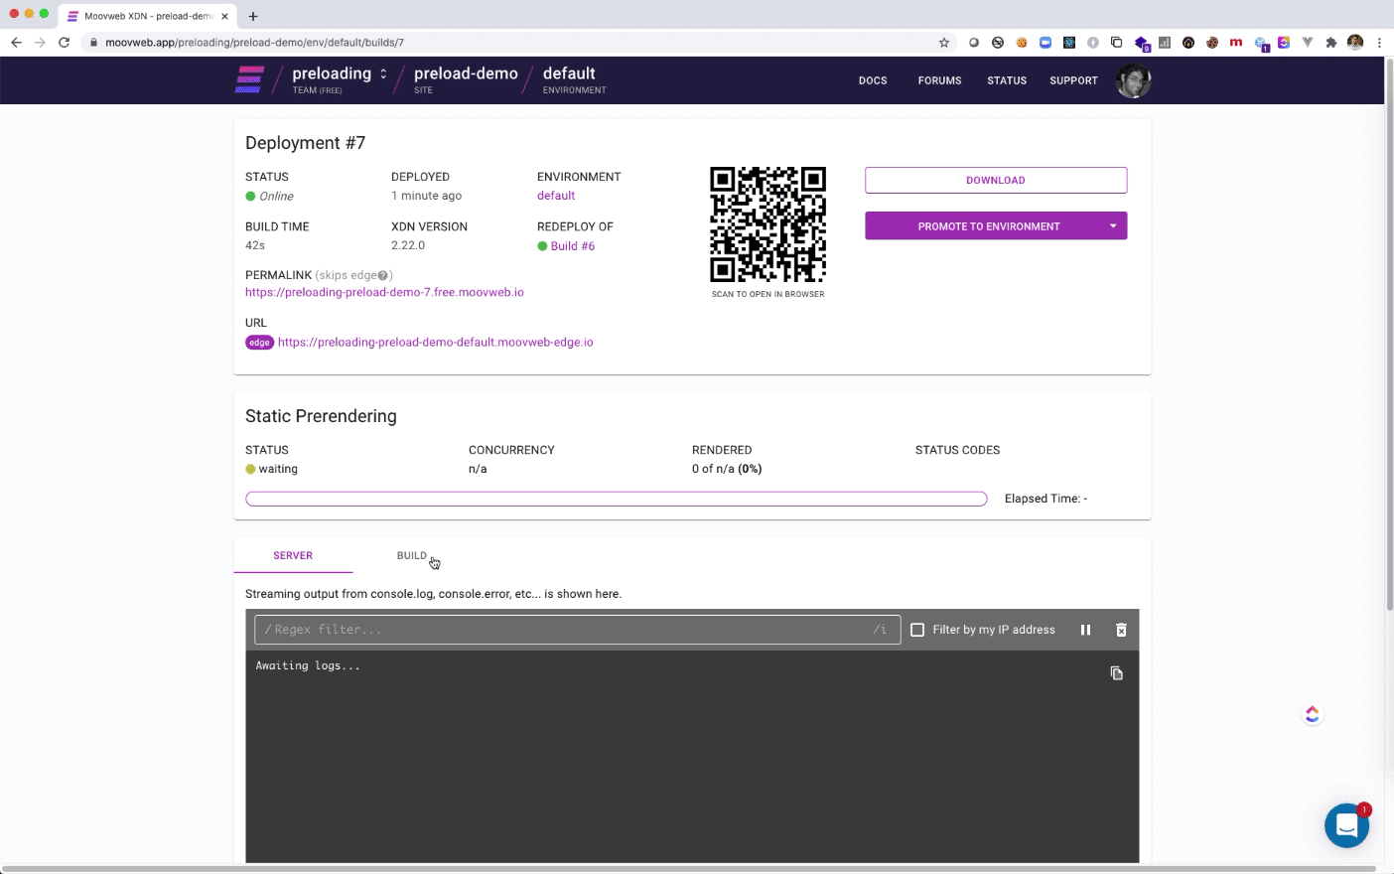Click the Vue devtools extension icon
This screenshot has width=1394, height=874.
pyautogui.click(x=1308, y=43)
